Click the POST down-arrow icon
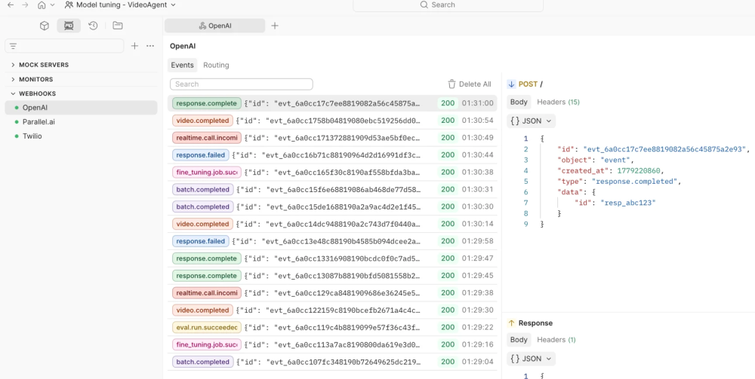 [x=511, y=84]
